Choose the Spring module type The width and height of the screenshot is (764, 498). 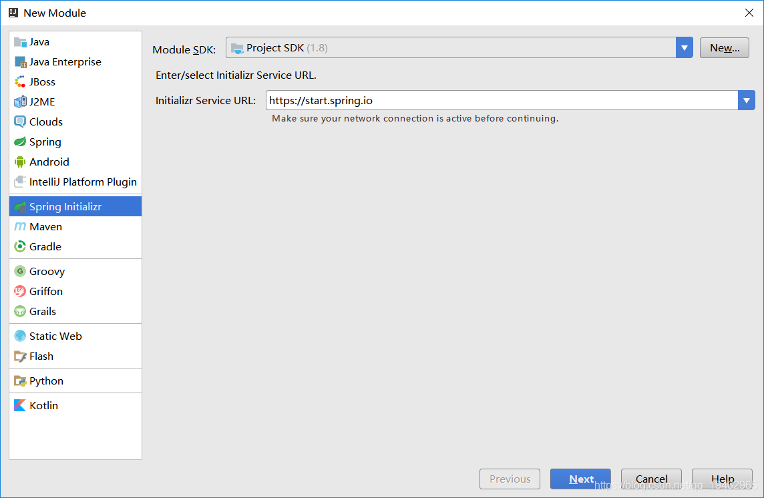pos(75,142)
